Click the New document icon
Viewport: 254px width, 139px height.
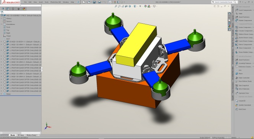[x=84, y=2]
